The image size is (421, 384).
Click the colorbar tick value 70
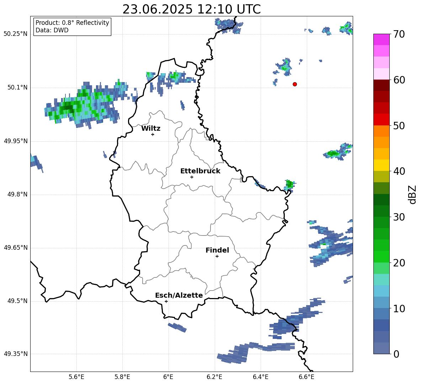(399, 34)
